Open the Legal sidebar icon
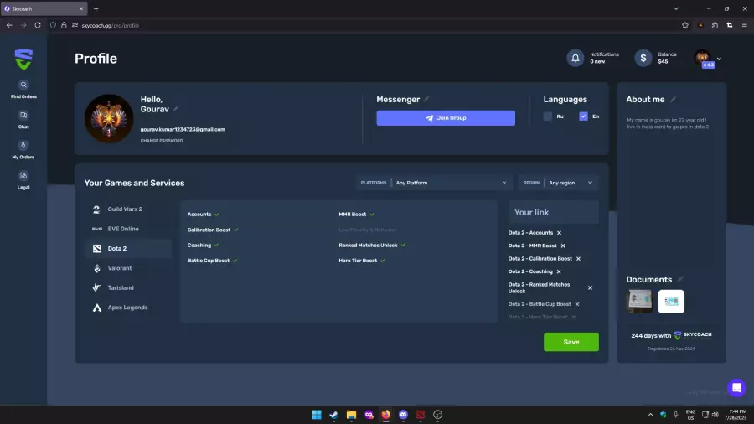Viewport: 754px width, 424px height. [x=23, y=176]
